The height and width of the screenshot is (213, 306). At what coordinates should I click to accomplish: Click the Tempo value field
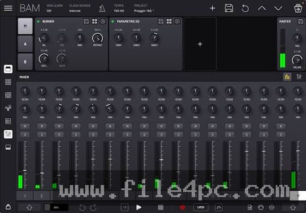tap(118, 8)
